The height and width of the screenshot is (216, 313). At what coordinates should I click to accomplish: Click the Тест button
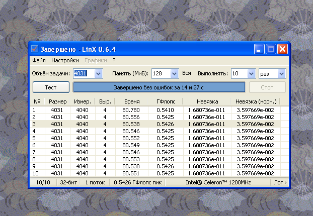click(51, 87)
